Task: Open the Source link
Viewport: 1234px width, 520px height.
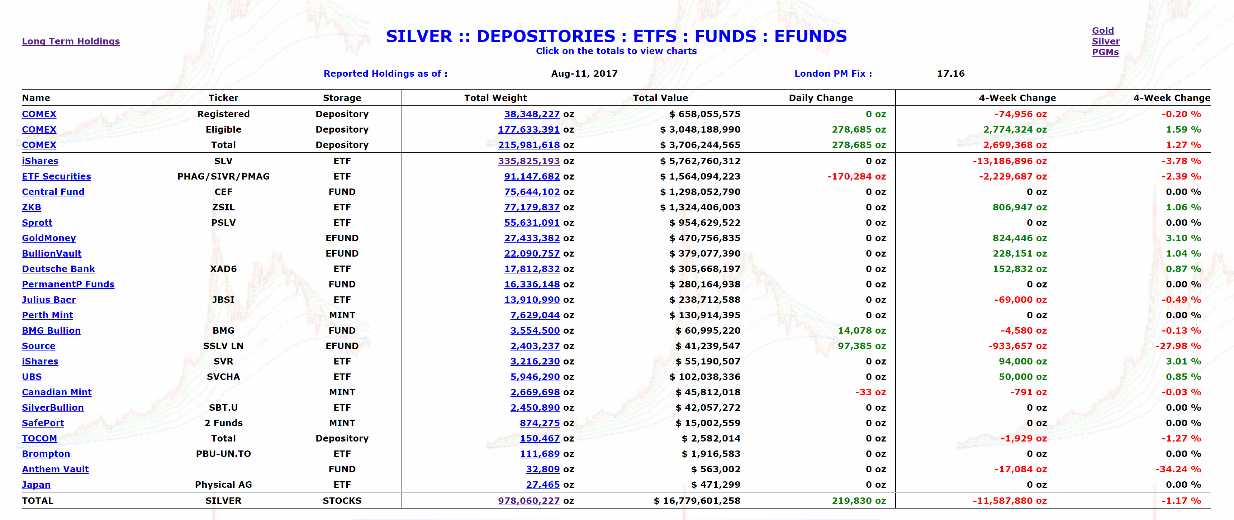Action: pyautogui.click(x=39, y=346)
